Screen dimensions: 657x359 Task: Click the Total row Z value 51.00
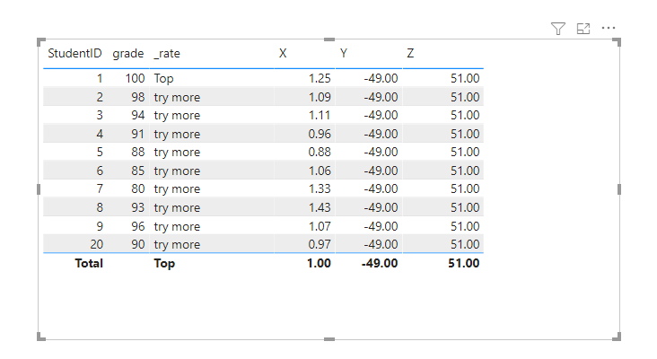pyautogui.click(x=463, y=264)
